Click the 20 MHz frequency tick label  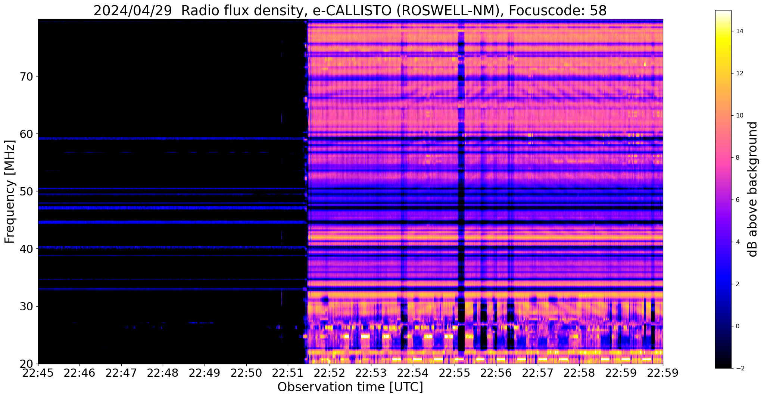(26, 364)
